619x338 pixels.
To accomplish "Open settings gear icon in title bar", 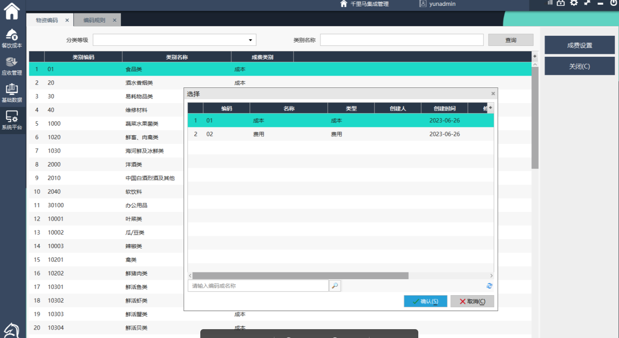I will click(x=574, y=3).
